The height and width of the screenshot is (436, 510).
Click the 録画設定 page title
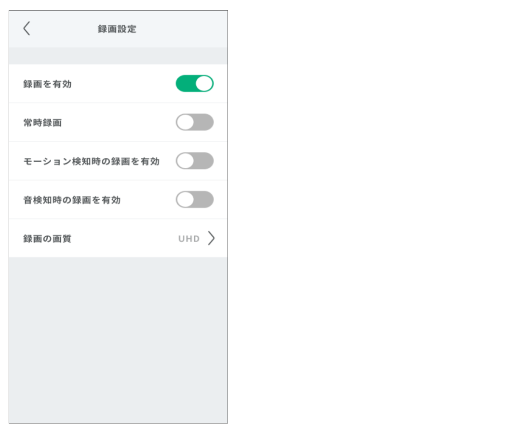(x=117, y=29)
